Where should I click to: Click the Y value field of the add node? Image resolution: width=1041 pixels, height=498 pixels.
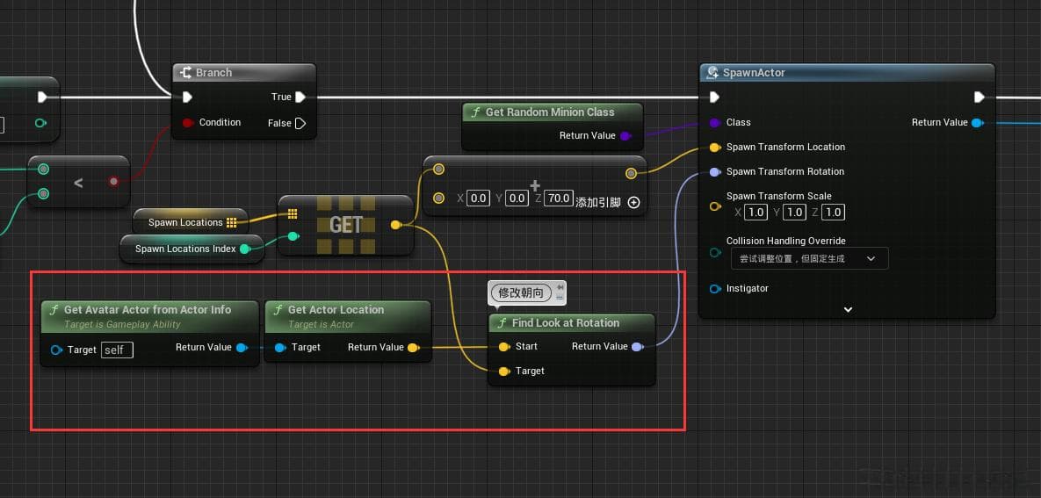517,198
